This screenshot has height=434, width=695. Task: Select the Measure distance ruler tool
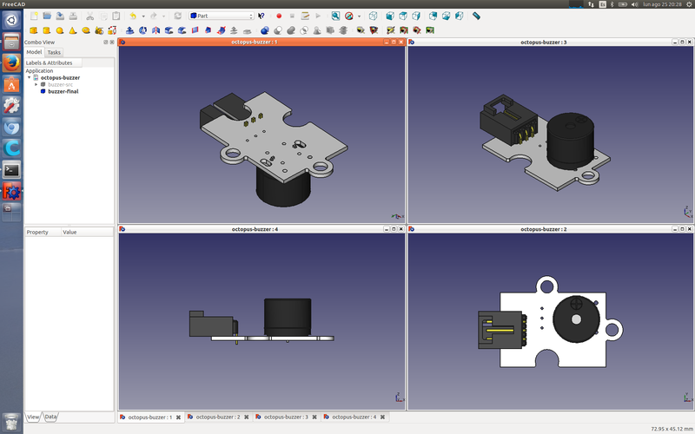[476, 16]
